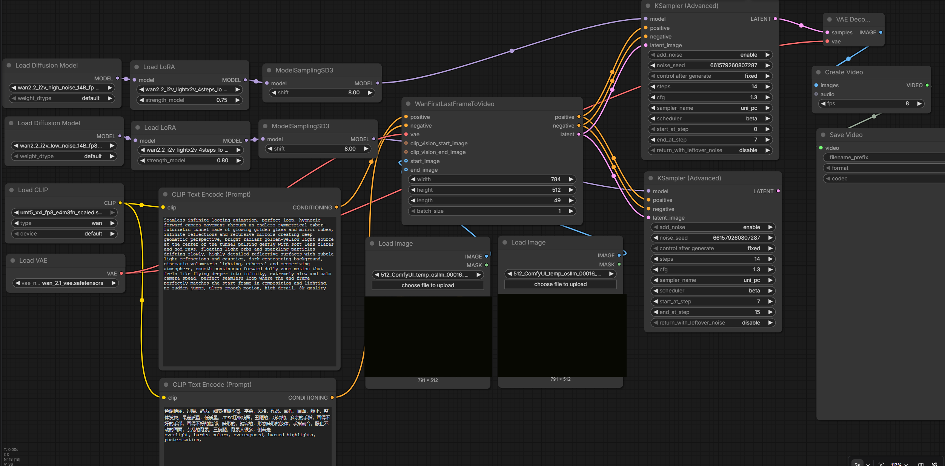Viewport: 945px width, 466px height.
Task: Activate the select-mode cursor icon in canvas toolbar
Action: pos(857,464)
